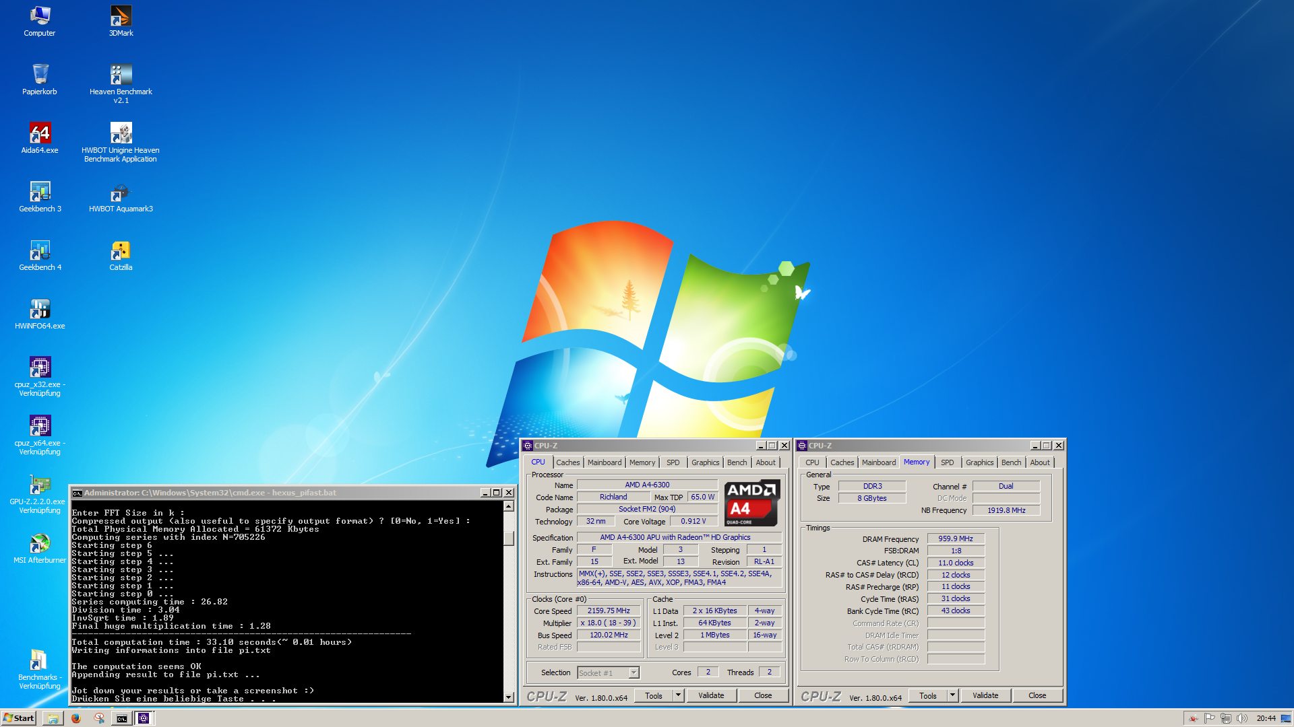
Task: Open the Computer desktop icon
Action: click(40, 22)
